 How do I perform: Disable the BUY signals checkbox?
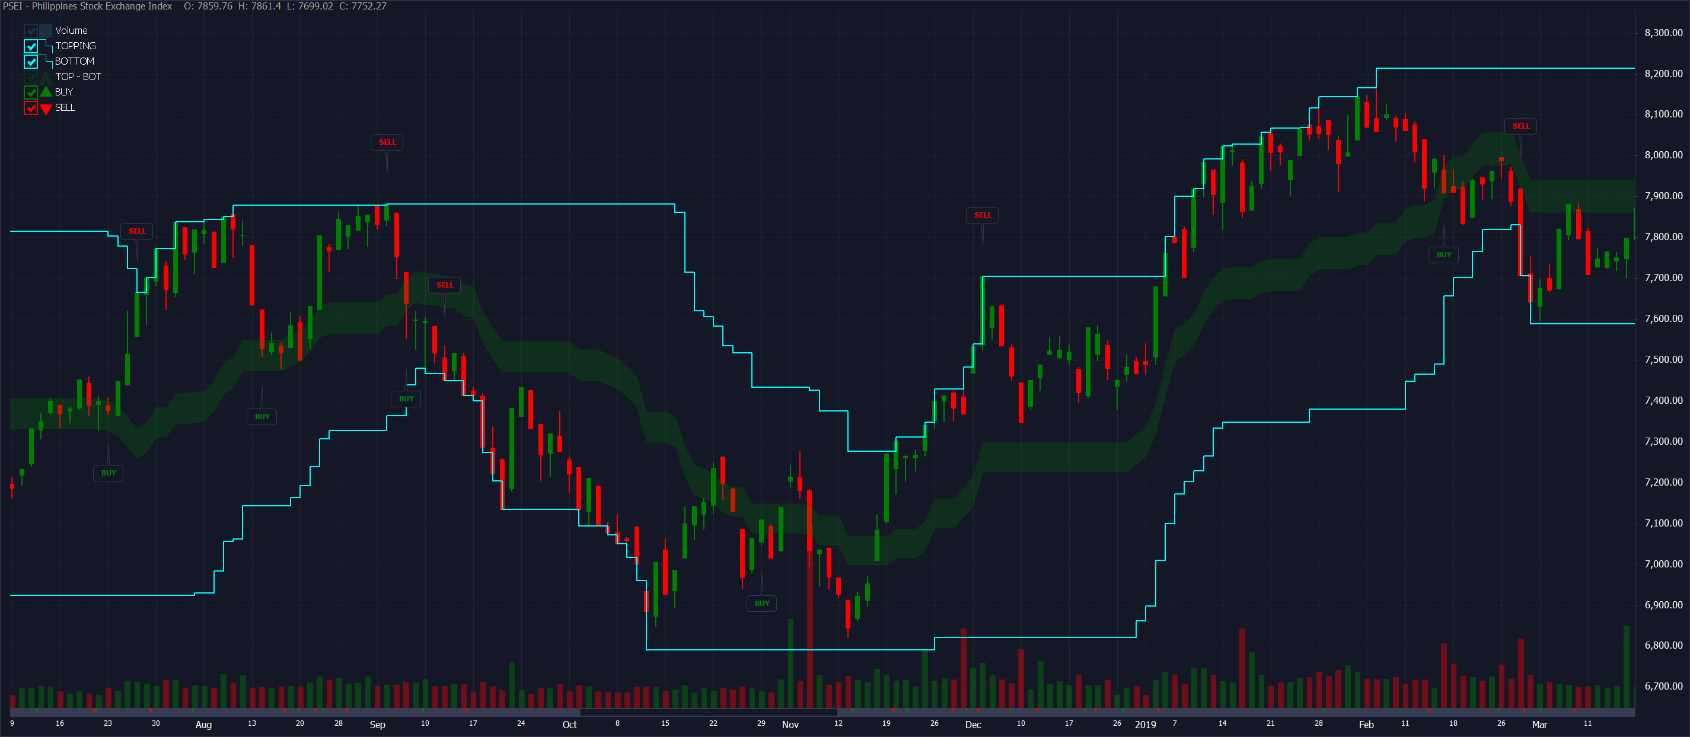(x=31, y=92)
